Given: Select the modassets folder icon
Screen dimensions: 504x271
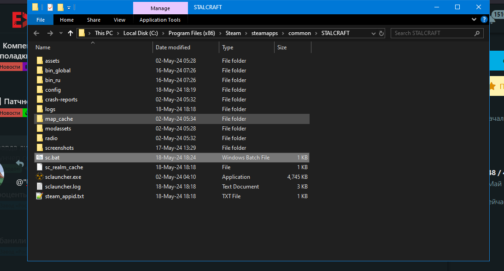Looking at the screenshot, I should (40, 128).
